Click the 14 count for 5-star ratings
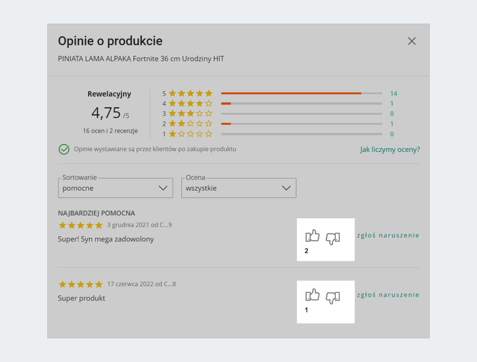 (394, 94)
